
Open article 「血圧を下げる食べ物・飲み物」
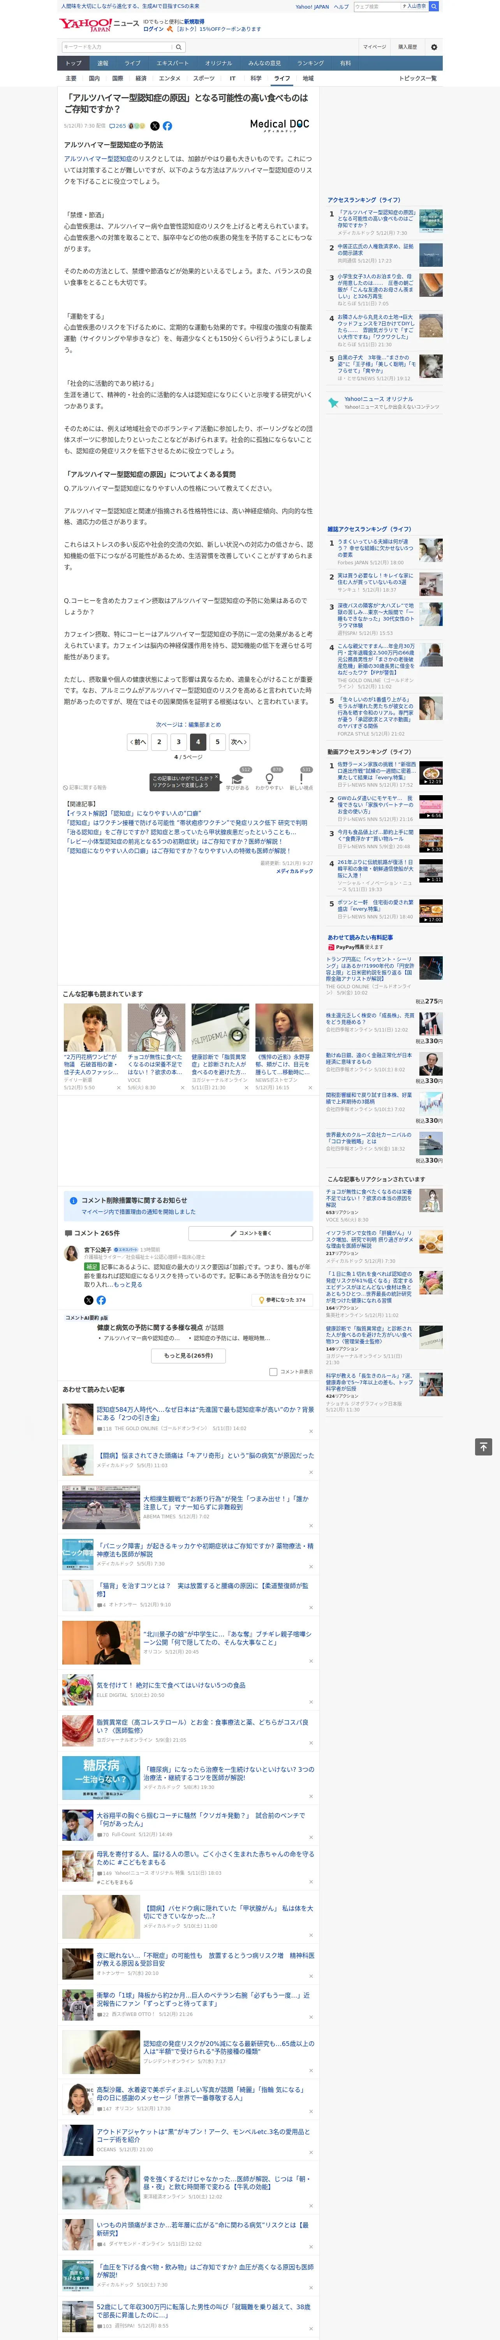[205, 2270]
